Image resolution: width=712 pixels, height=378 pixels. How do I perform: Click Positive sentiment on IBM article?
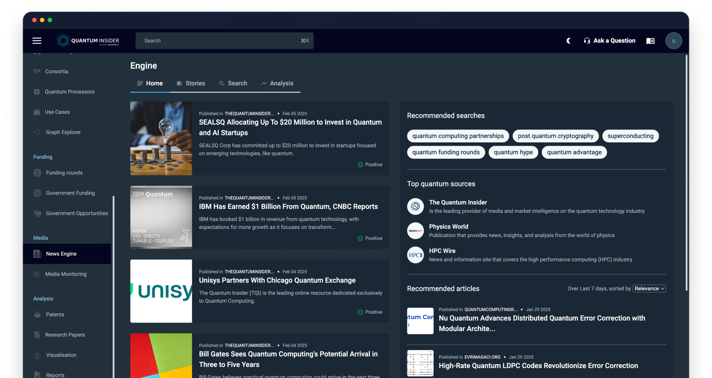click(370, 239)
